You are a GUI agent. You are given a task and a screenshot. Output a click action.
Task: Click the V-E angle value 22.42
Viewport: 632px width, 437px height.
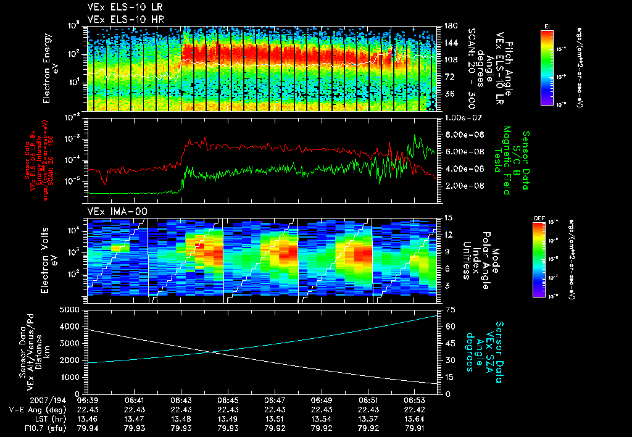[x=415, y=410]
